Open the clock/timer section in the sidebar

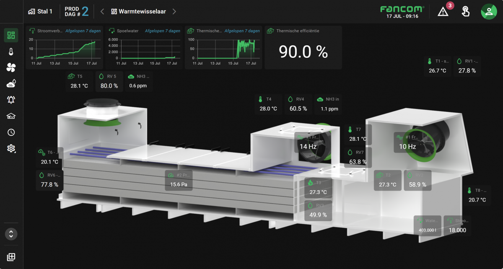(x=11, y=132)
